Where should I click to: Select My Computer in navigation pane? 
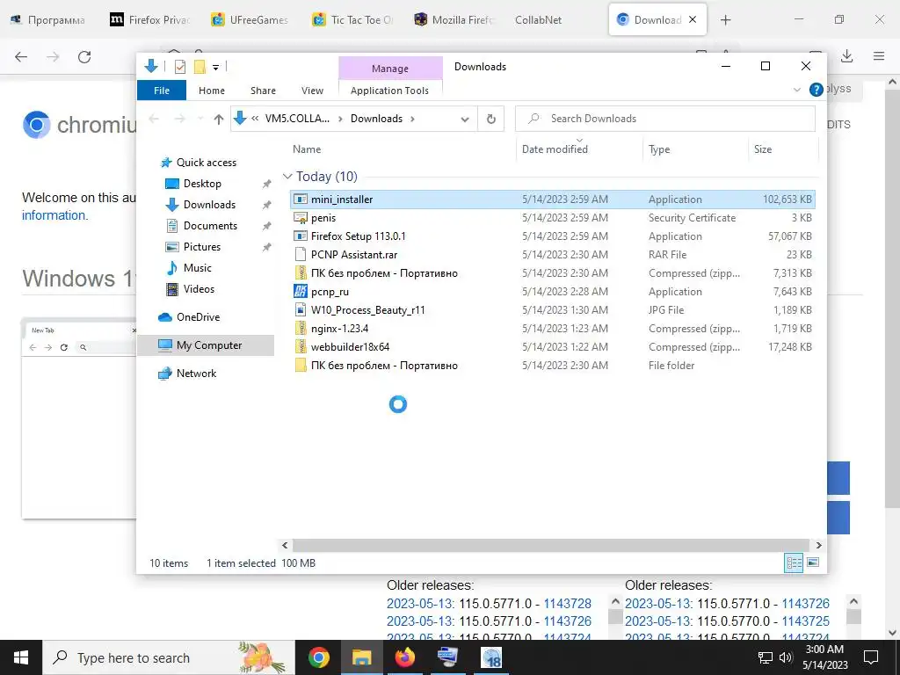click(206, 345)
